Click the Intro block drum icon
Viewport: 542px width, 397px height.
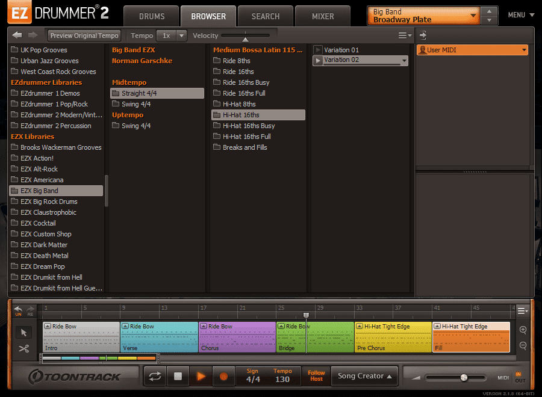pyautogui.click(x=48, y=326)
